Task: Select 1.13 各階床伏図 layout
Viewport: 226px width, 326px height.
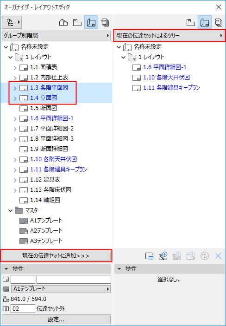Action: coord(50,189)
